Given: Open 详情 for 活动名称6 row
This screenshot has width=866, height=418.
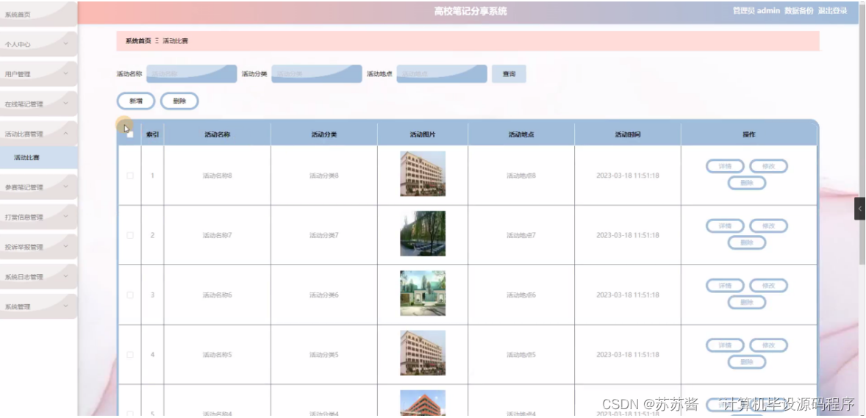Looking at the screenshot, I should [x=725, y=286].
